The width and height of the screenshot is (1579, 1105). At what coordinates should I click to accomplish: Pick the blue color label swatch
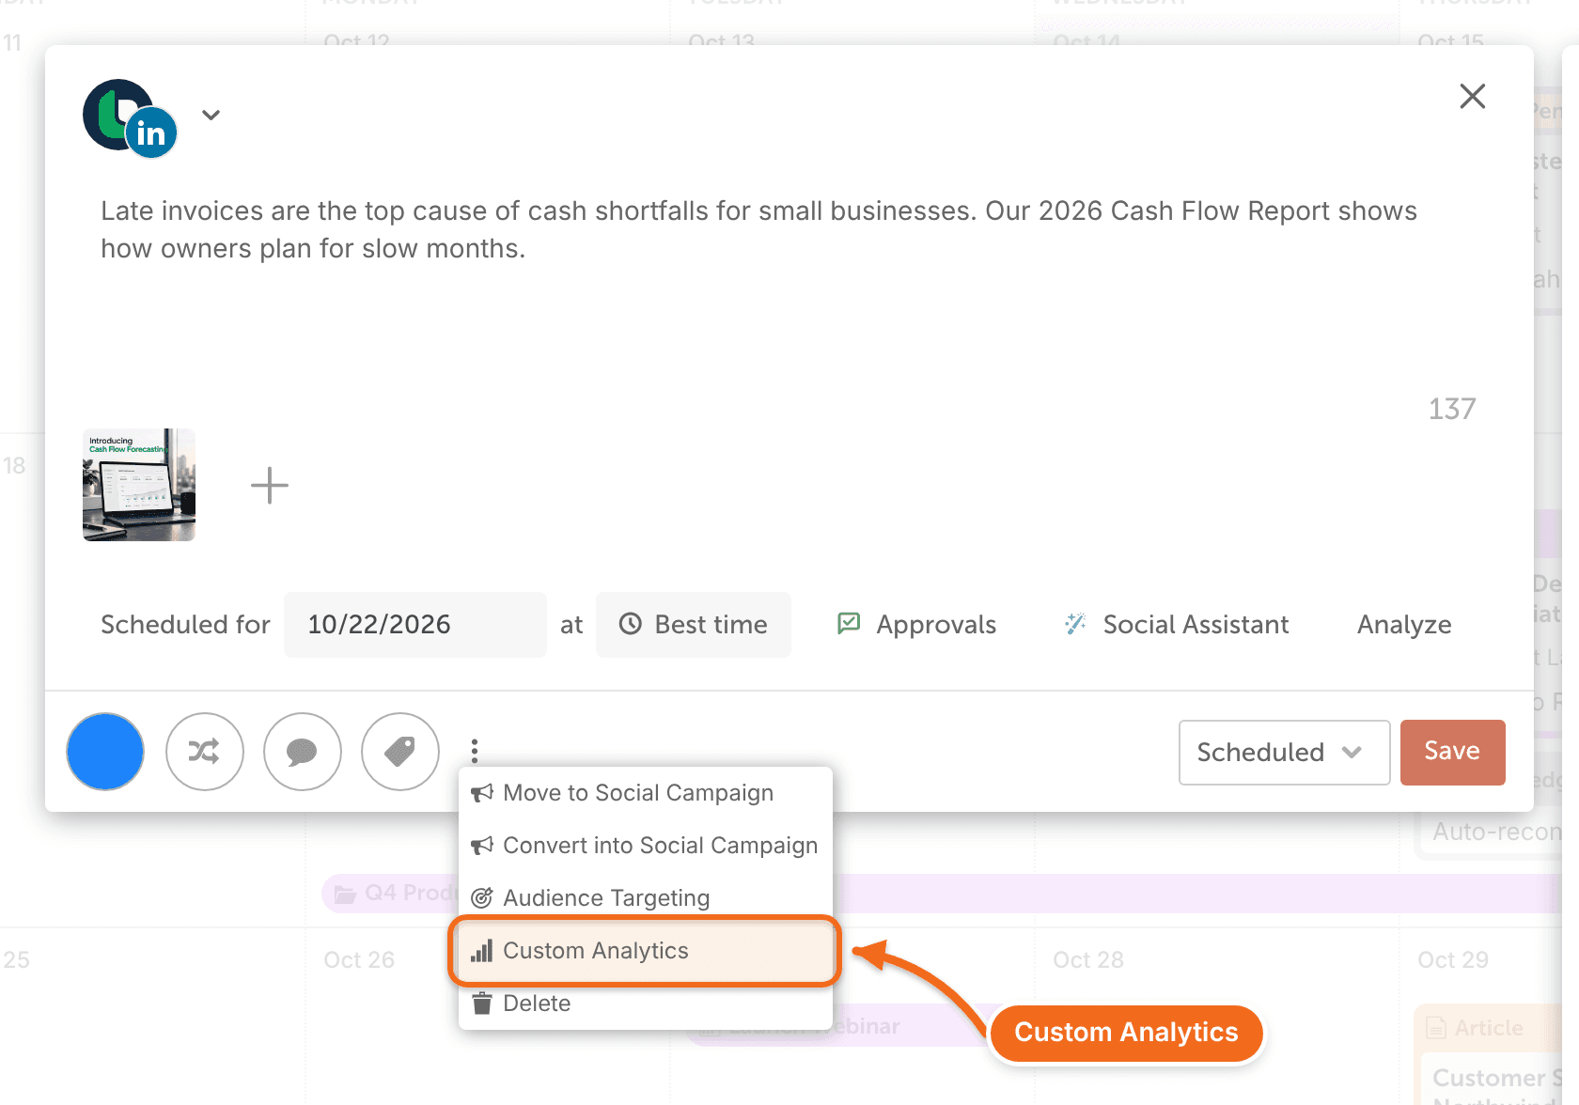(x=105, y=752)
